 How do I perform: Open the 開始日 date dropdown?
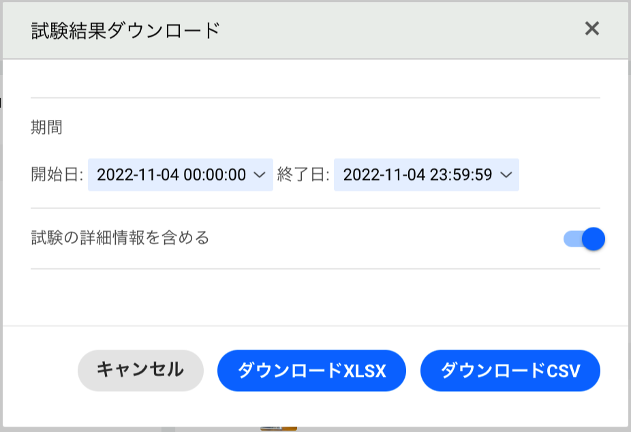180,175
